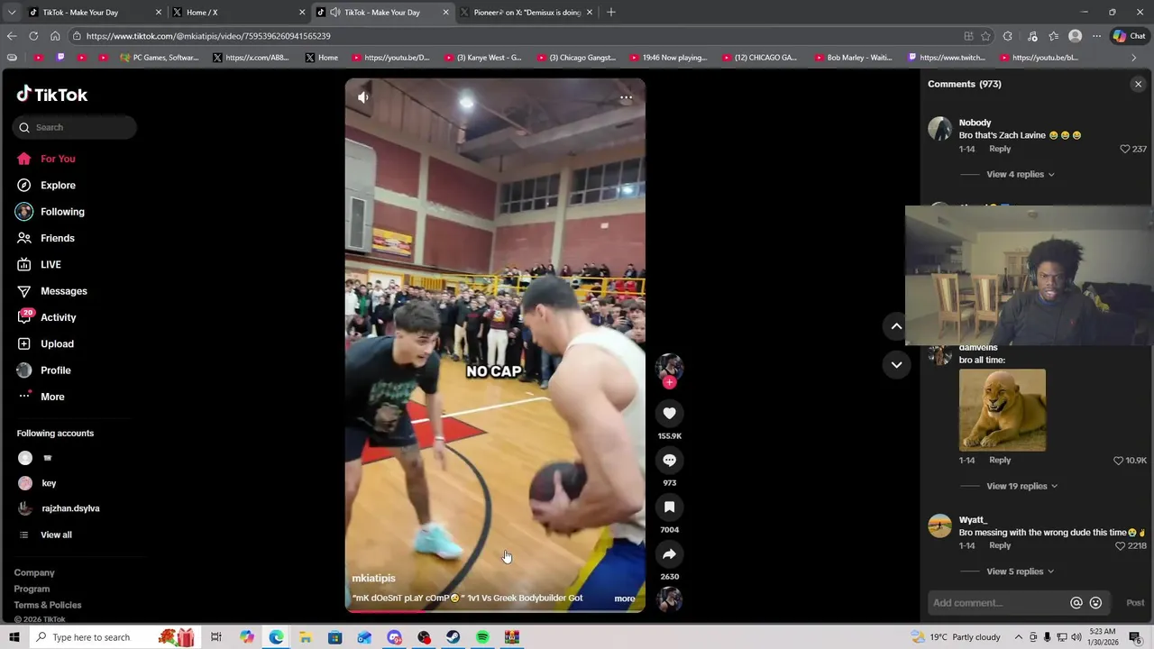
Task: Open Spotify from the taskbar
Action: coord(482,637)
